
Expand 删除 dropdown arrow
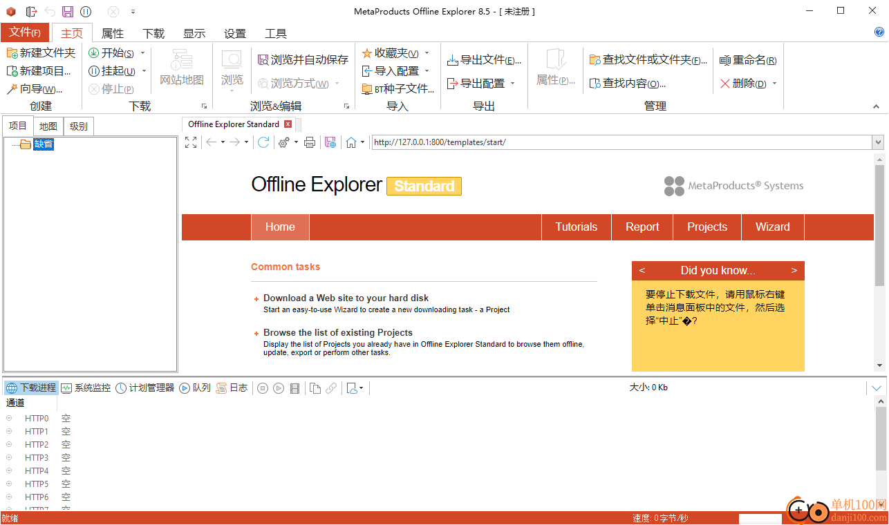pos(774,84)
